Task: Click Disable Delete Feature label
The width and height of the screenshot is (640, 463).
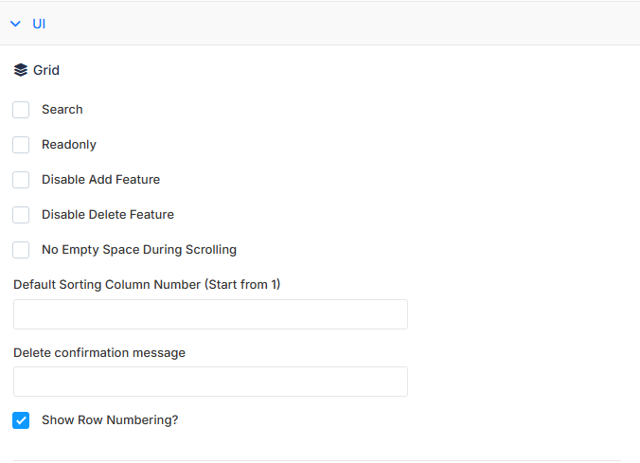Action: [x=108, y=215]
